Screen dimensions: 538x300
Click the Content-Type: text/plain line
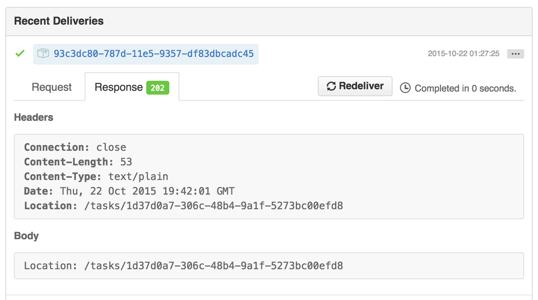tap(96, 177)
